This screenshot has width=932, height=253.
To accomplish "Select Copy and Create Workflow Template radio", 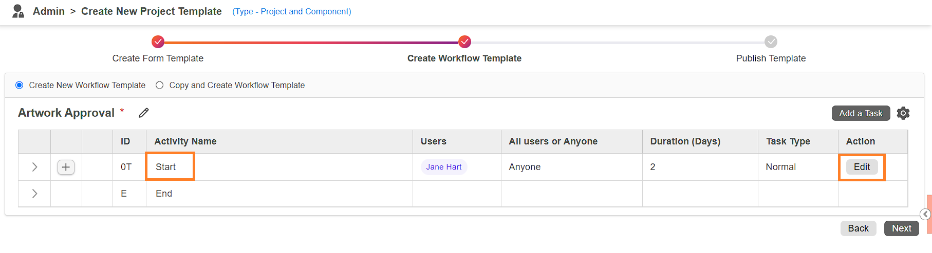I will tap(160, 85).
